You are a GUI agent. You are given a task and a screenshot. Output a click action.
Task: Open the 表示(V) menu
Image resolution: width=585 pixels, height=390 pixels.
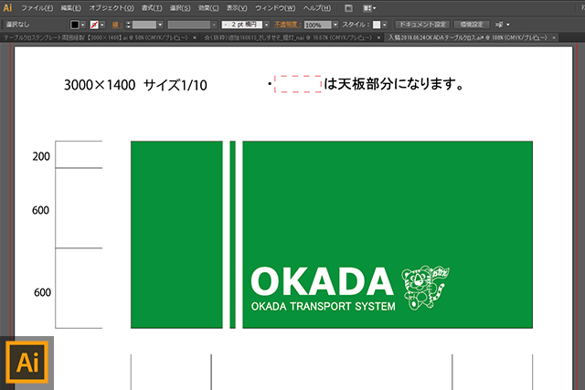[237, 8]
